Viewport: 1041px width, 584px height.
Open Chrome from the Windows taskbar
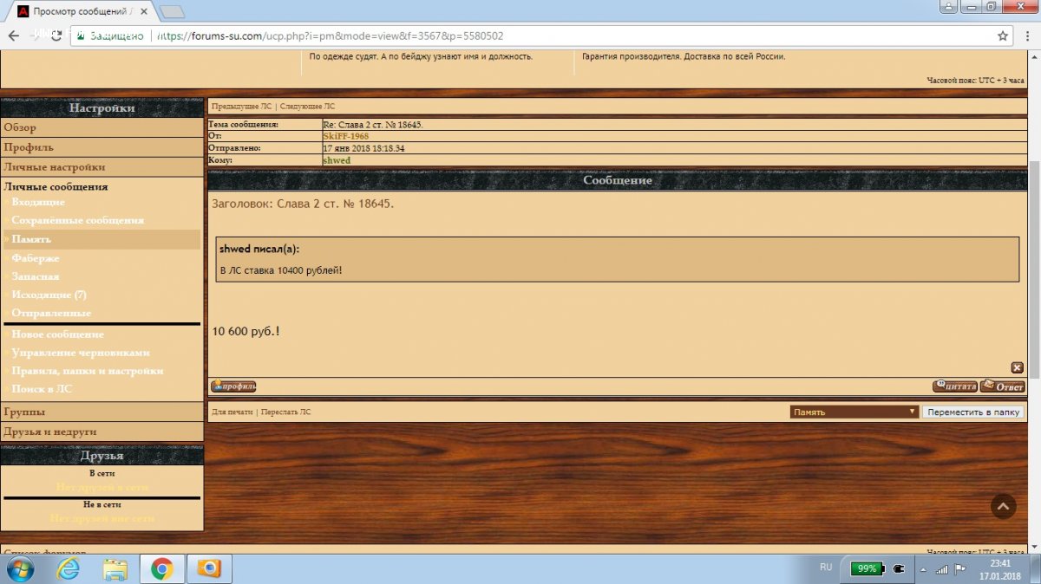(161, 568)
